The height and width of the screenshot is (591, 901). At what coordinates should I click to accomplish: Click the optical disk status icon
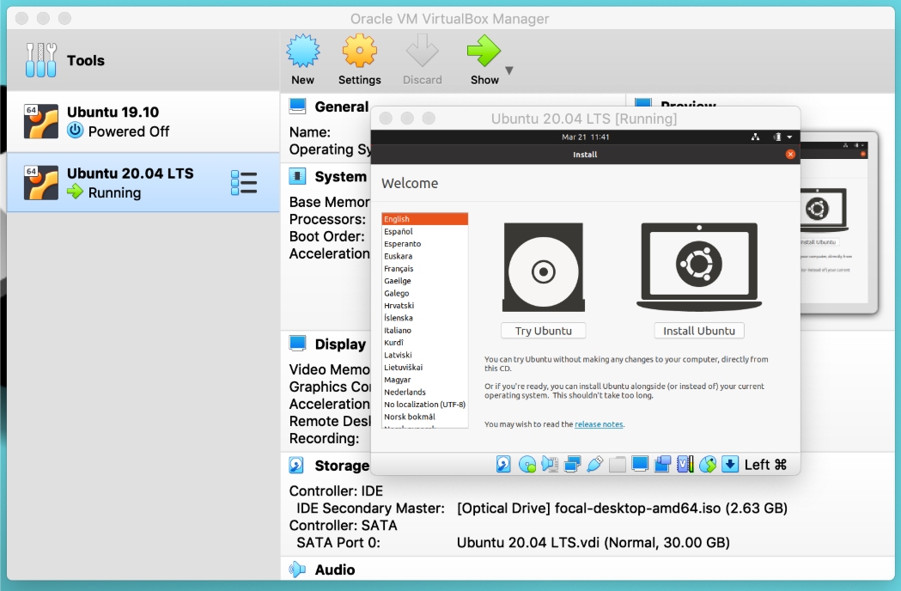(x=527, y=464)
